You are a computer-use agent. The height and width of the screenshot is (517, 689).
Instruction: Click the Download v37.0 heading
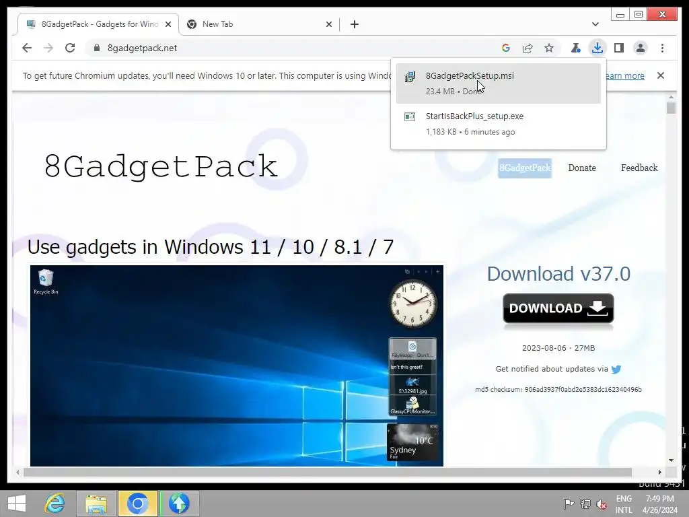(558, 274)
